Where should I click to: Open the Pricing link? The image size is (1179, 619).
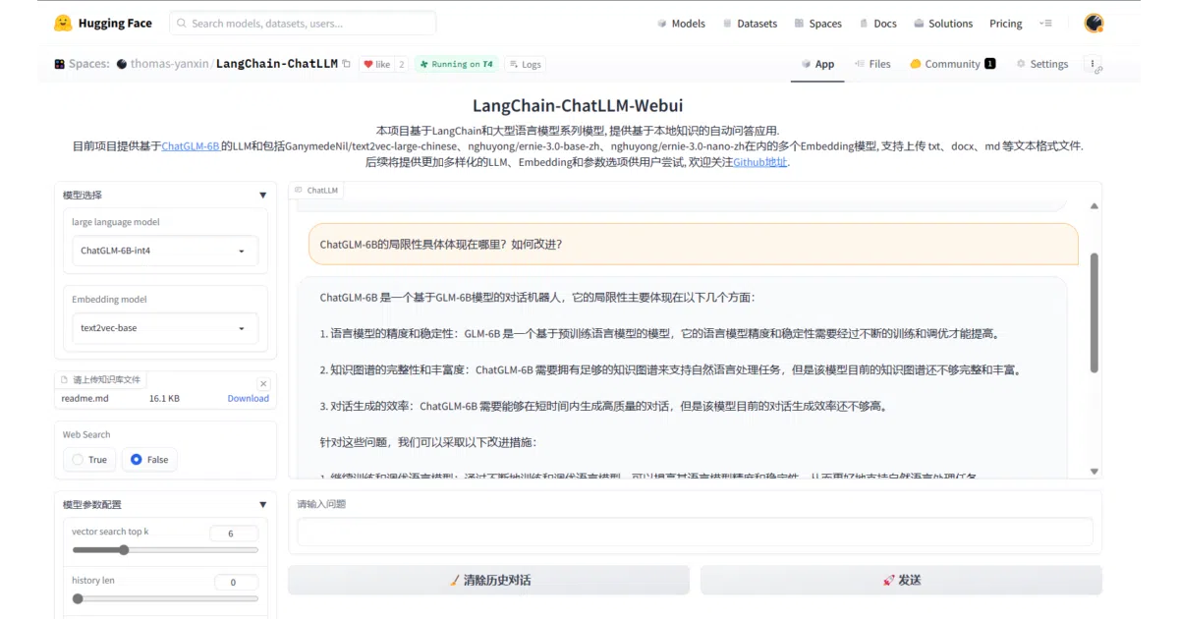1005,24
